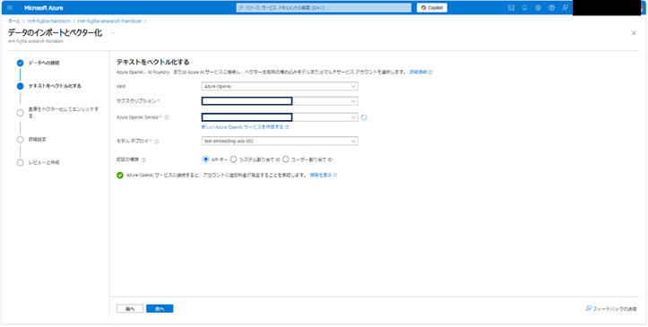Image resolution: width=648 pixels, height=327 pixels.
Task: Go to the レビューと作成 step
Action: point(39,163)
